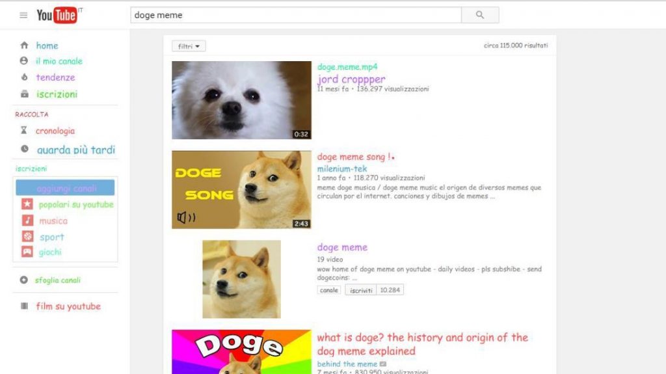Click the guarda più tardi clock icon
Viewport: 666px width, 374px height.
(25, 149)
